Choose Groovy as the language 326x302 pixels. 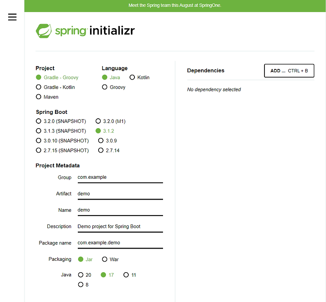105,87
